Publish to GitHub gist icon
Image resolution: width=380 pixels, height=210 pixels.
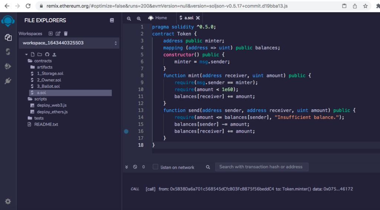click(47, 54)
